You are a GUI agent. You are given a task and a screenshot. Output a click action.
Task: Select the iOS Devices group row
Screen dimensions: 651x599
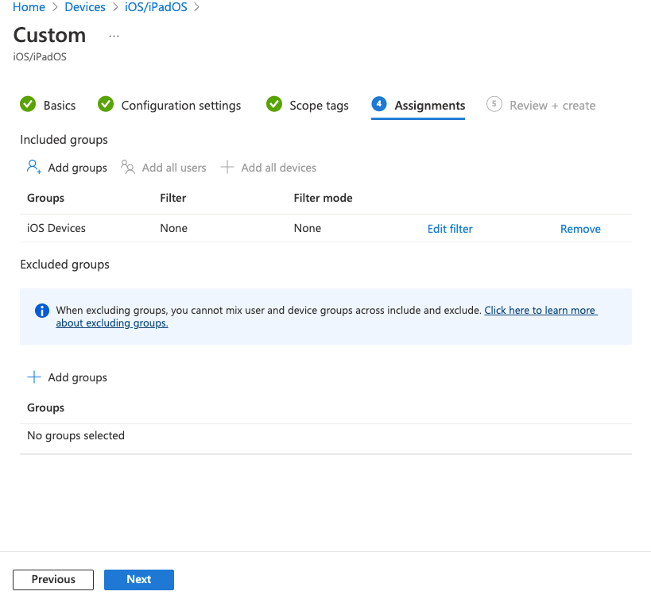pos(56,228)
